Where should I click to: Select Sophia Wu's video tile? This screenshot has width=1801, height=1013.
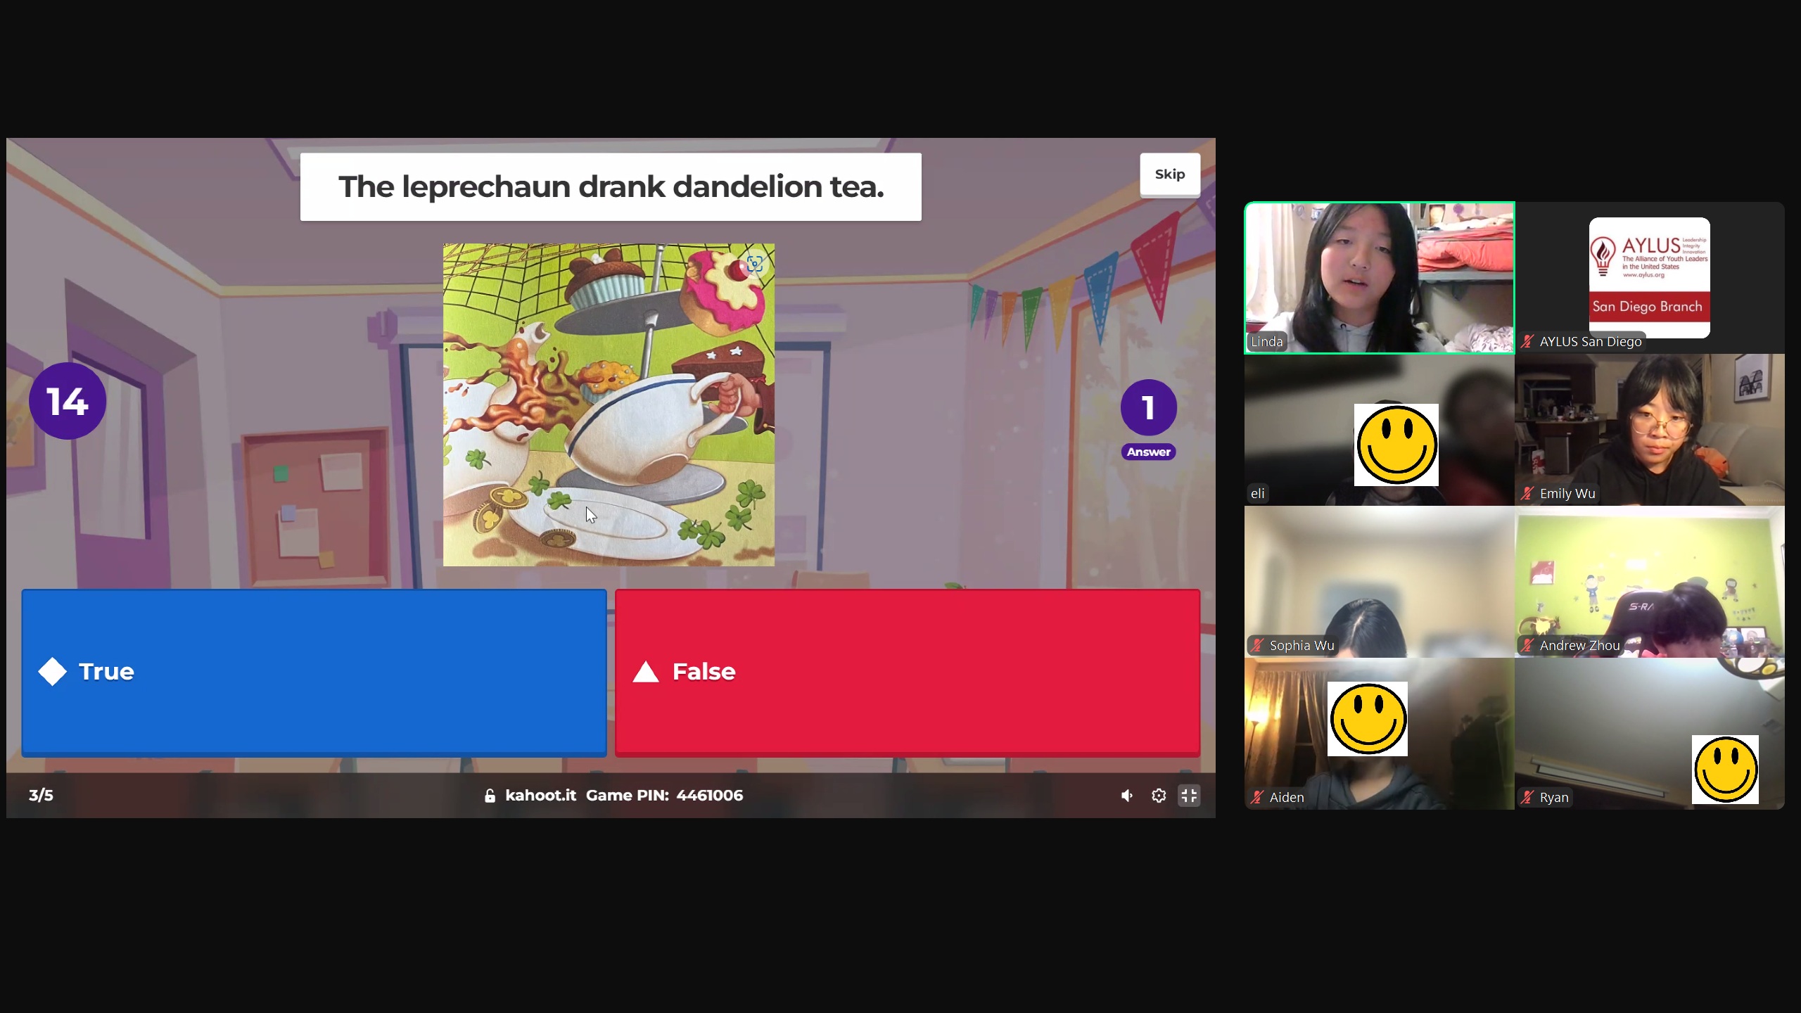[1379, 582]
